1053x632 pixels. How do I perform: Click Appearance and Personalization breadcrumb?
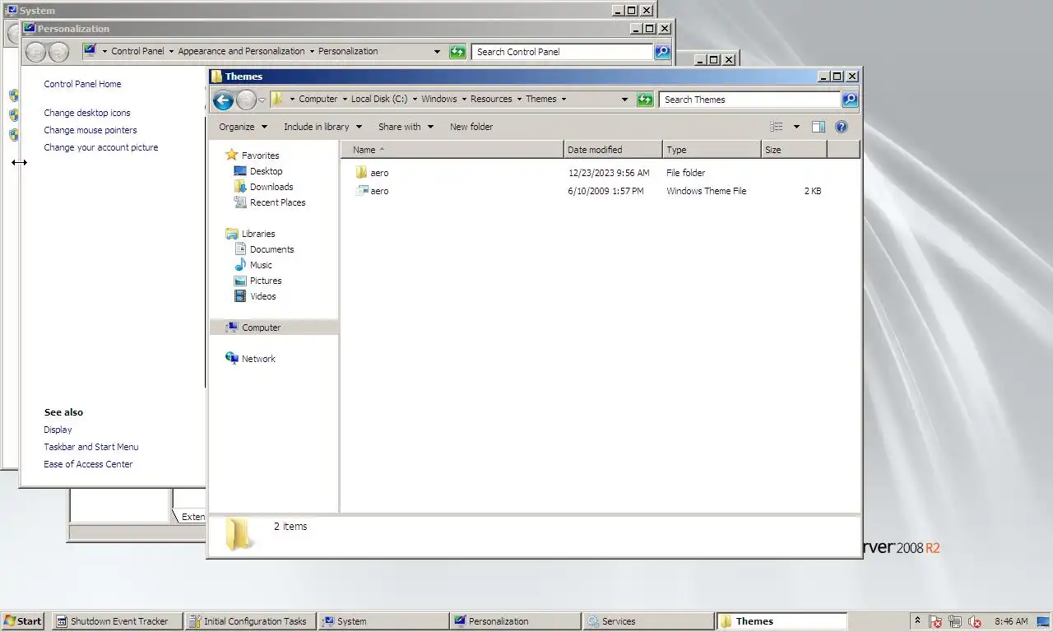click(x=241, y=51)
